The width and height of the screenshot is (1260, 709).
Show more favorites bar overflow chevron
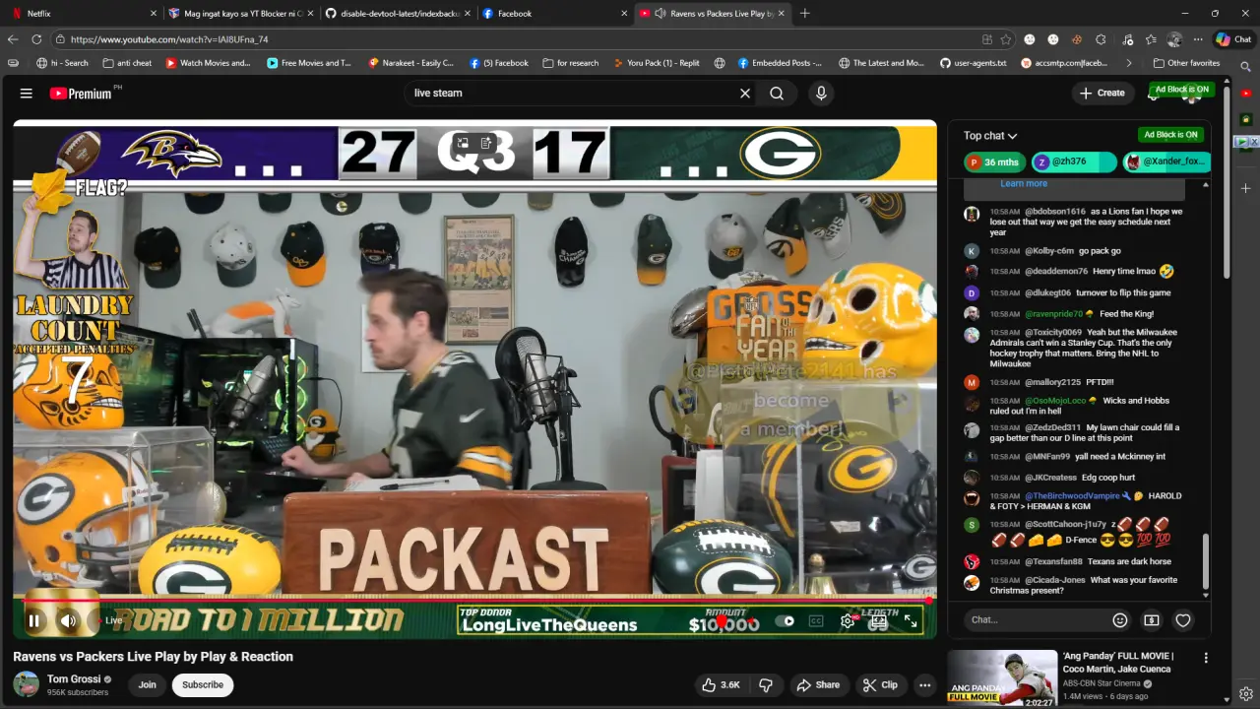[1129, 63]
